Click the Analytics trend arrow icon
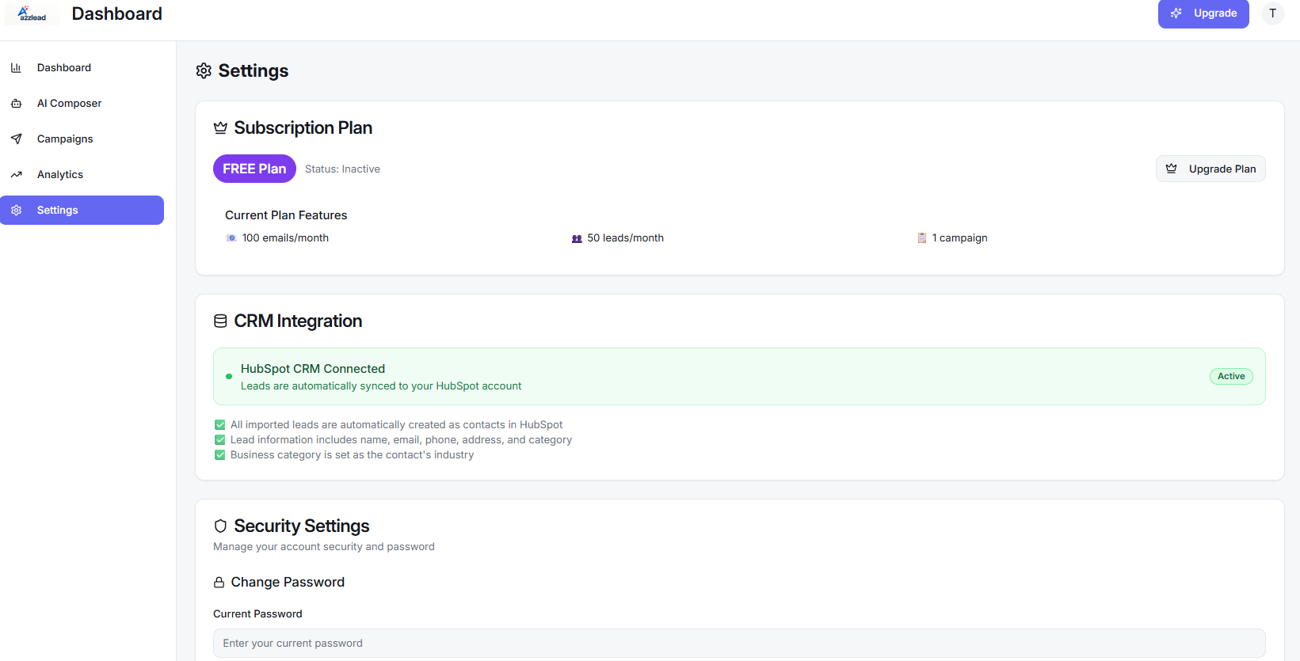This screenshot has width=1300, height=661. [x=16, y=175]
